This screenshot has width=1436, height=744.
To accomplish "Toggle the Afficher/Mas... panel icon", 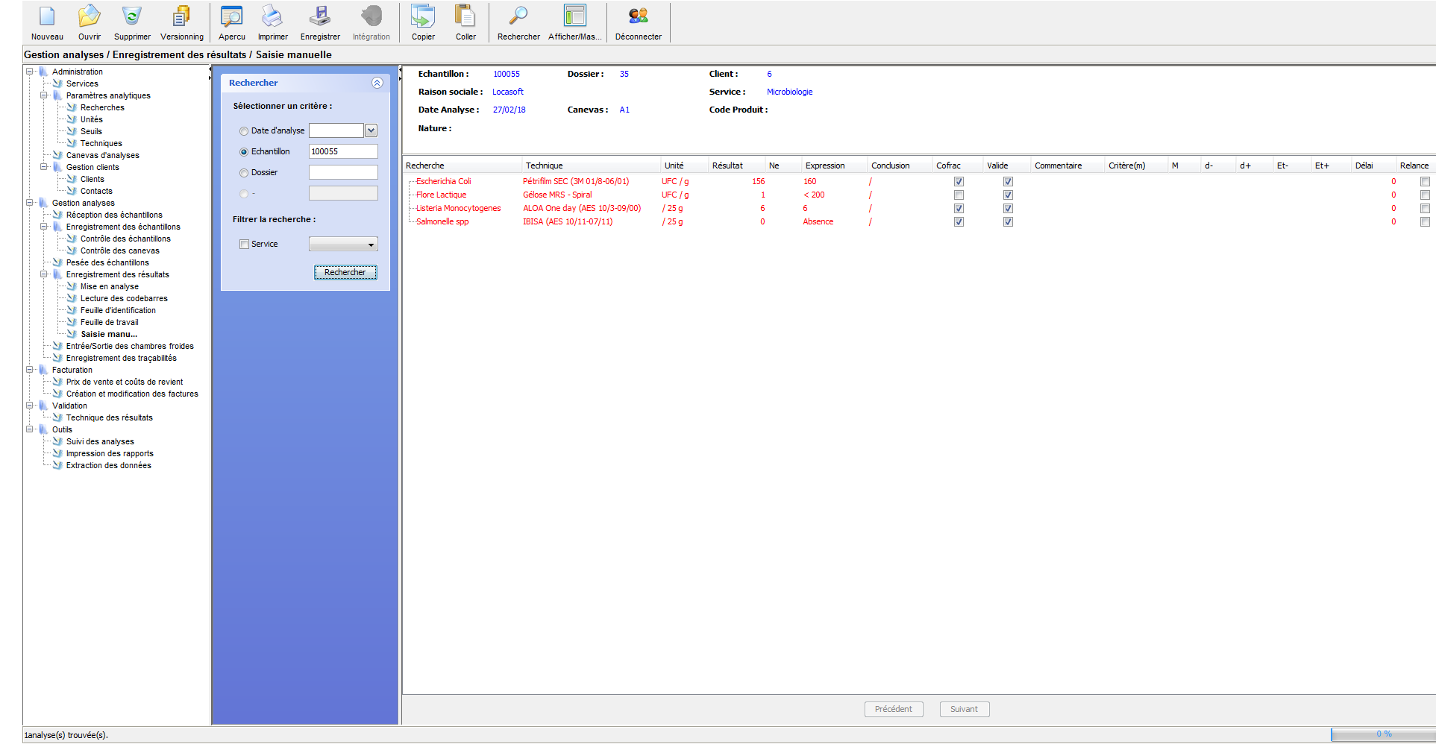I will (575, 16).
